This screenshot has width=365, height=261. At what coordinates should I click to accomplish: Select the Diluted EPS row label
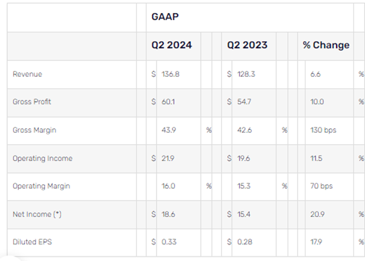[x=32, y=242]
